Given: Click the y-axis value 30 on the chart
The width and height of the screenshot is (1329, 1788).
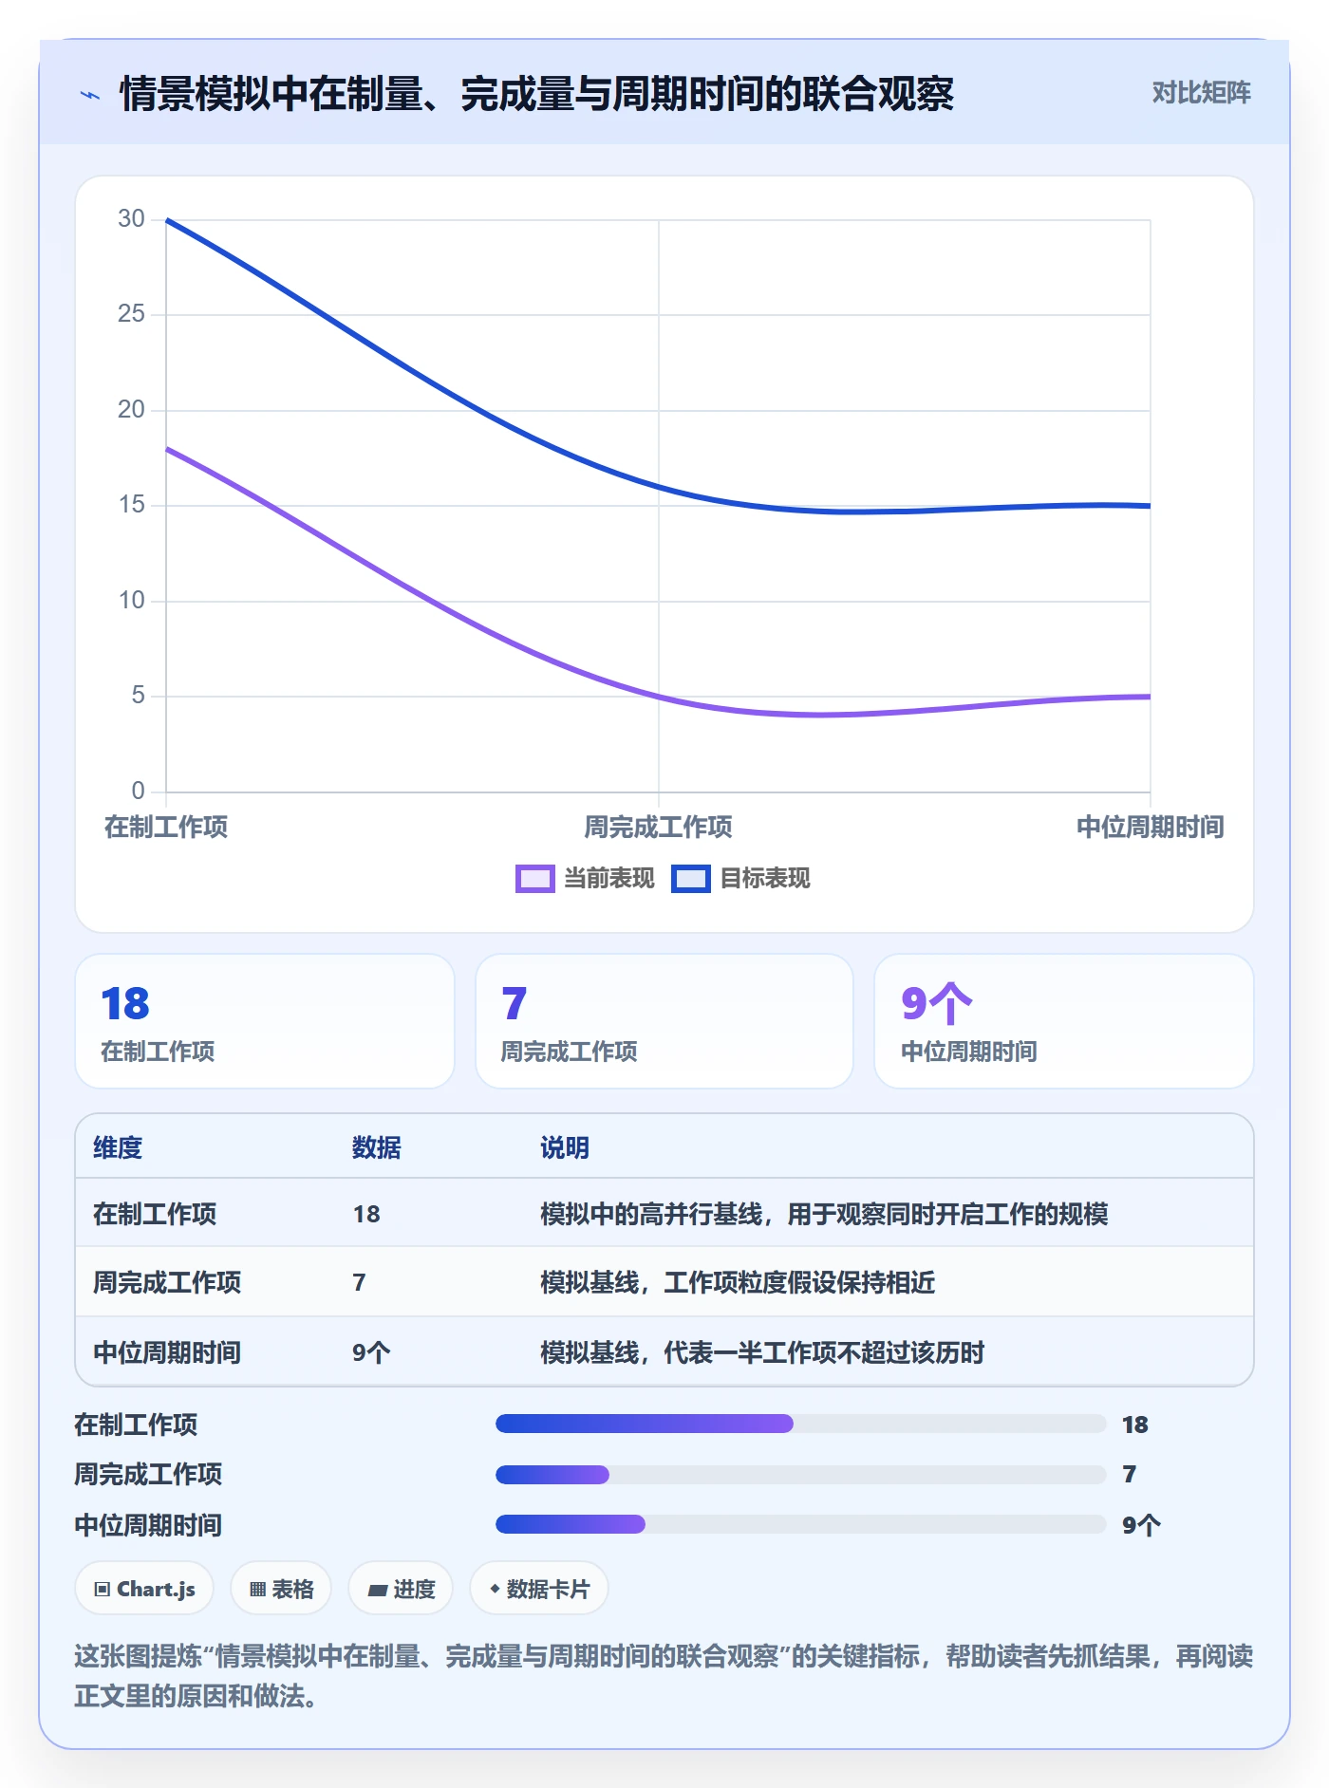Looking at the screenshot, I should click(x=131, y=219).
